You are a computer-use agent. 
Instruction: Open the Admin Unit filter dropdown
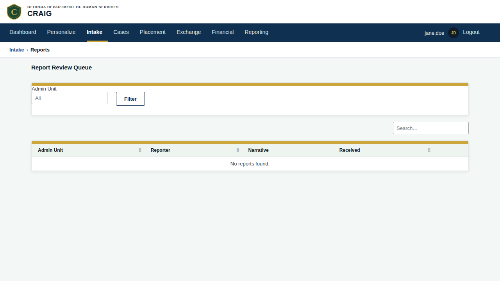pos(70,98)
